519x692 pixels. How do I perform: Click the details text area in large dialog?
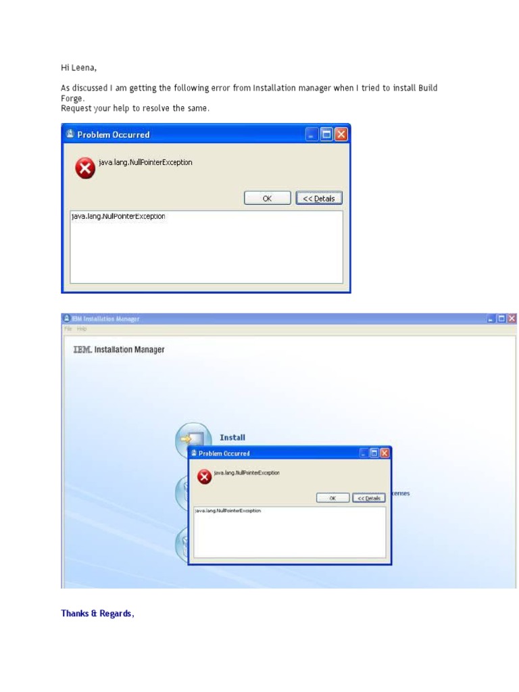(x=206, y=247)
